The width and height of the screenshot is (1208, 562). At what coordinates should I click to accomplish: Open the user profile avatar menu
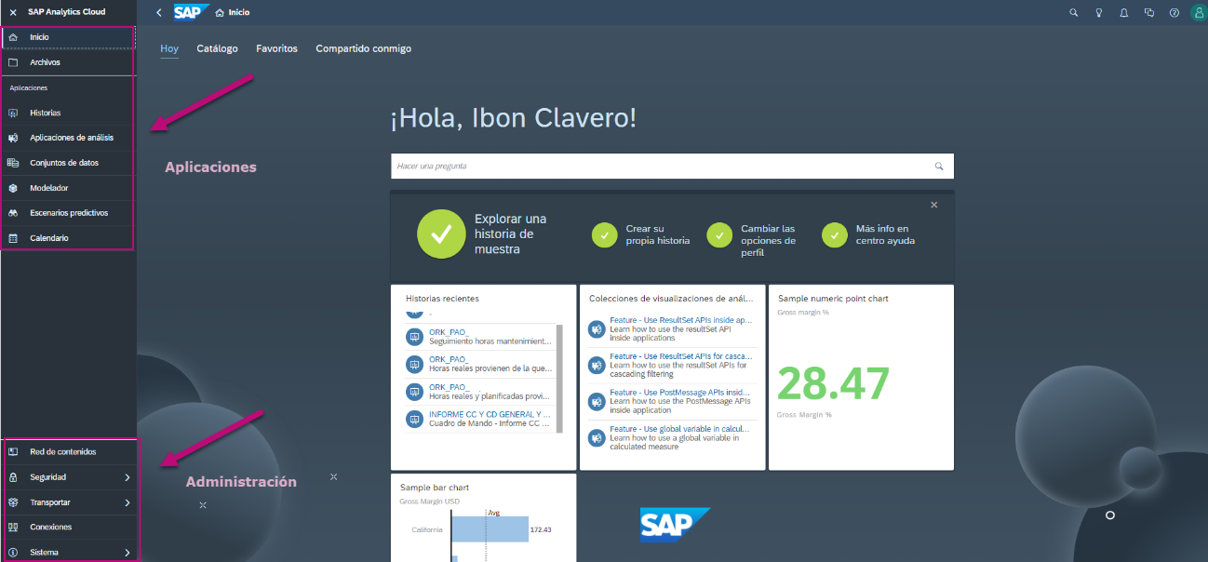(x=1198, y=13)
